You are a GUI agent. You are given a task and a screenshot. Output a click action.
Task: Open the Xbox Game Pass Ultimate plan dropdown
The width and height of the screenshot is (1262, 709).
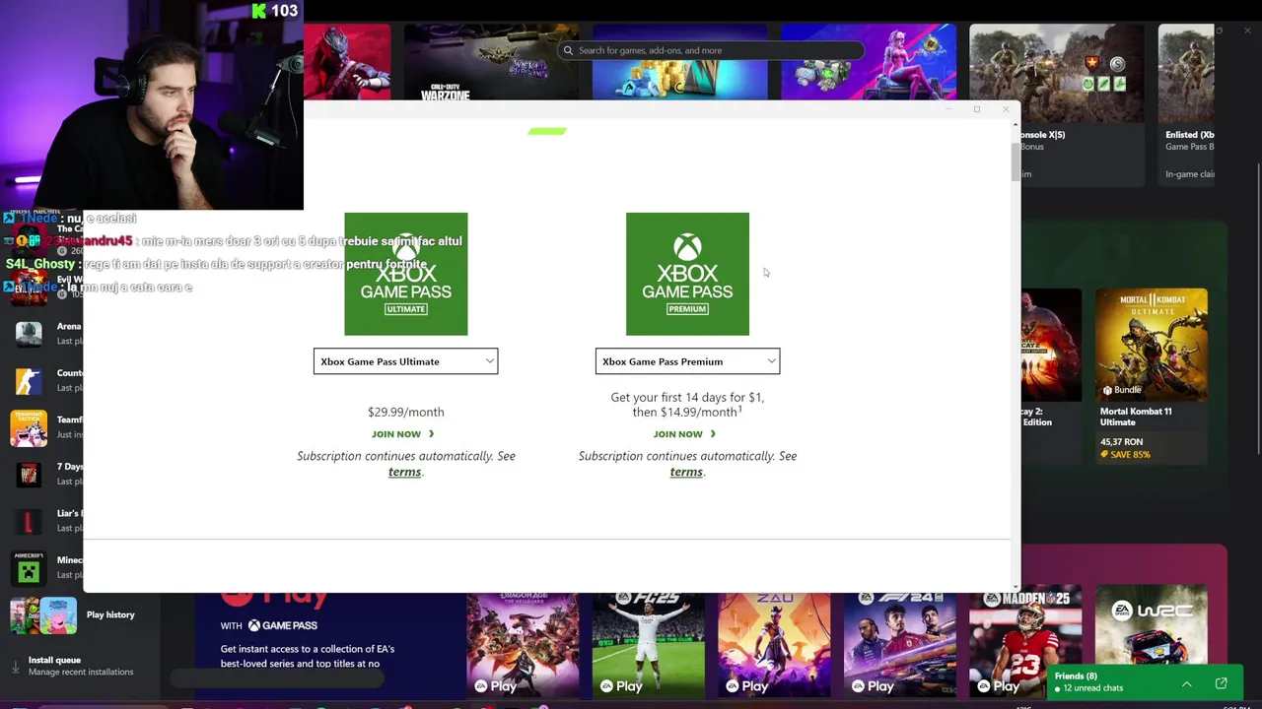pyautogui.click(x=405, y=361)
